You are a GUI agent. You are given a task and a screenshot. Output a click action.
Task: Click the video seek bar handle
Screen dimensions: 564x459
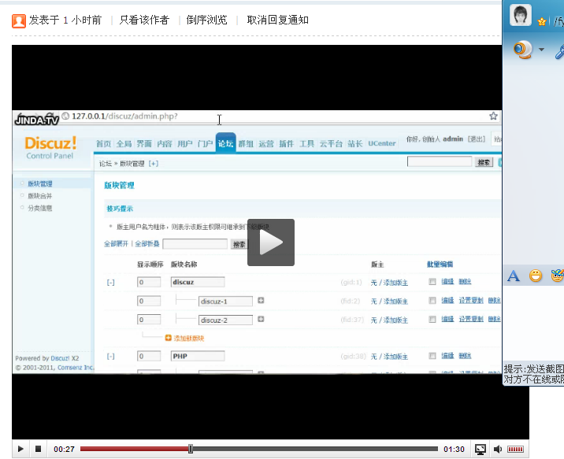[191, 449]
